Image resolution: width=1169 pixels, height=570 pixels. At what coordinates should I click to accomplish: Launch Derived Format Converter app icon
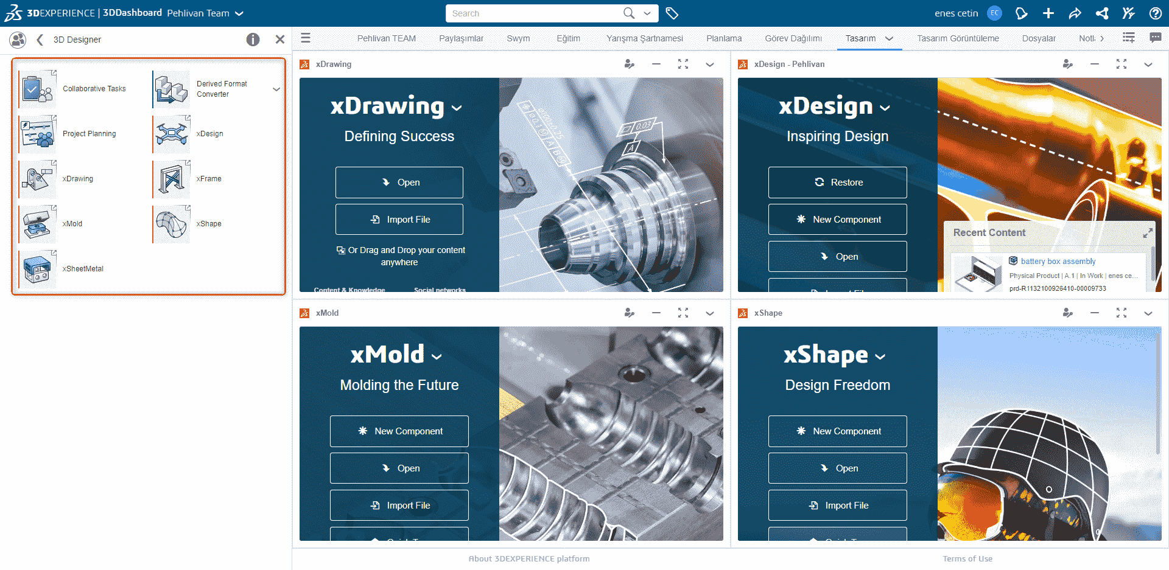pyautogui.click(x=172, y=89)
